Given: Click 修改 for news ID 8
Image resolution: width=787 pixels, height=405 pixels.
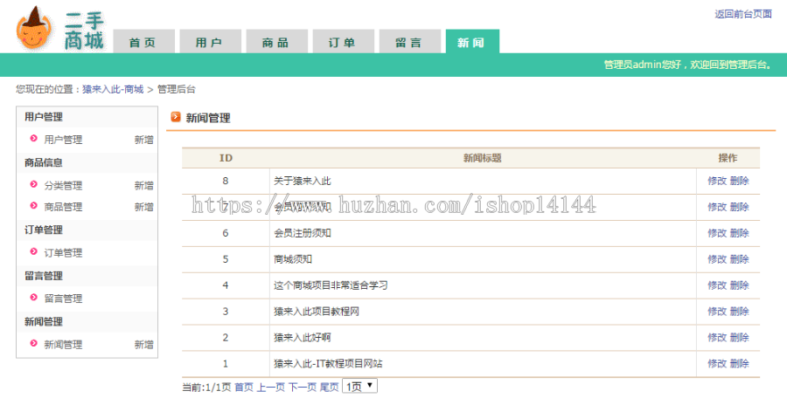Looking at the screenshot, I should click(717, 181).
